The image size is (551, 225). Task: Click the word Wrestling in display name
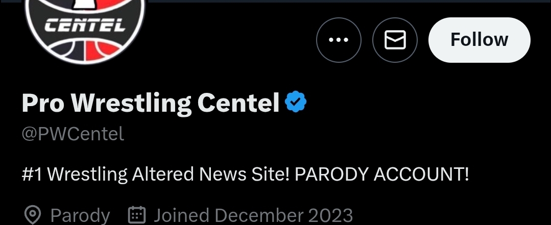pyautogui.click(x=131, y=104)
